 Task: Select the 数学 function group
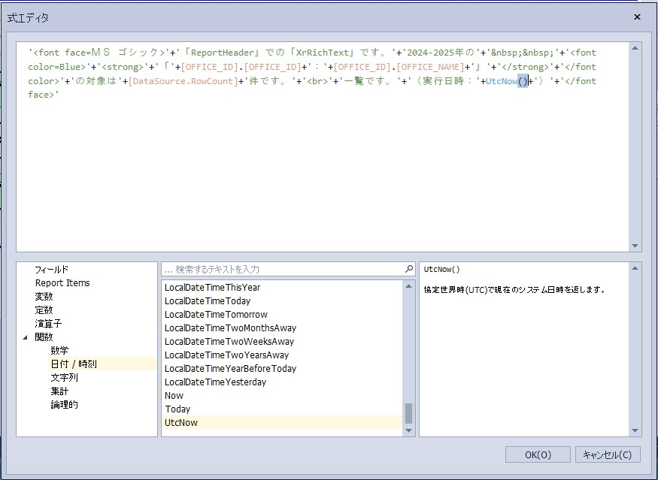click(x=59, y=351)
